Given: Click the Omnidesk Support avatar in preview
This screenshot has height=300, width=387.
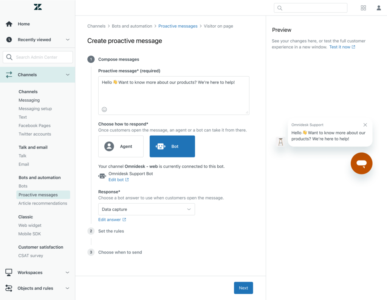Looking at the screenshot, I should tap(281, 142).
